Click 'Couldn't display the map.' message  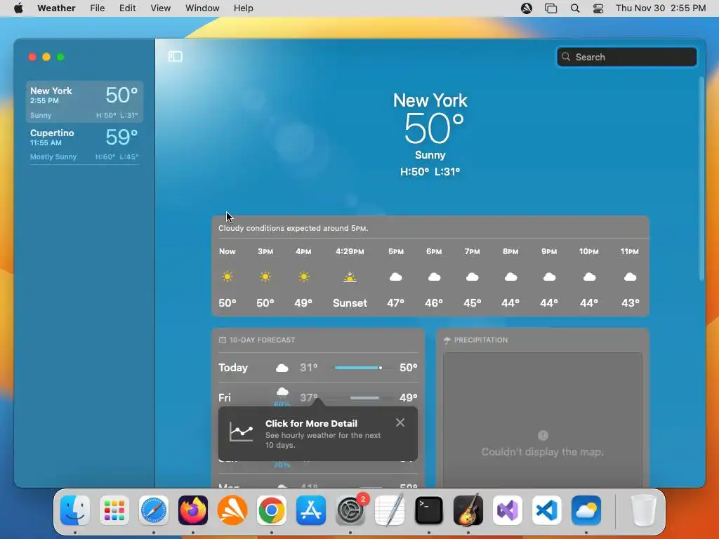tap(543, 452)
